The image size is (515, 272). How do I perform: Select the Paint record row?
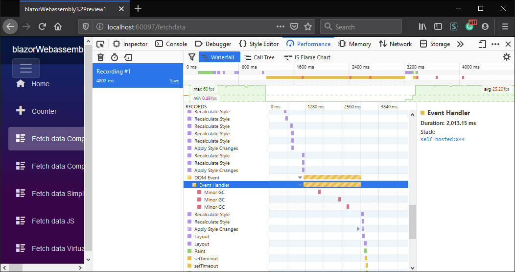[296, 251]
